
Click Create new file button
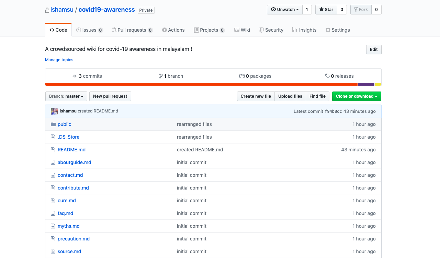click(x=256, y=96)
